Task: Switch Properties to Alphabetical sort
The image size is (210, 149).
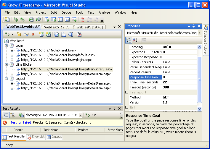Action: point(135,40)
